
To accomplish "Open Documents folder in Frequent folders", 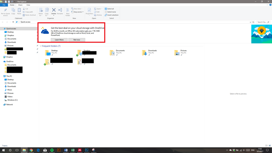I will (x=117, y=53).
